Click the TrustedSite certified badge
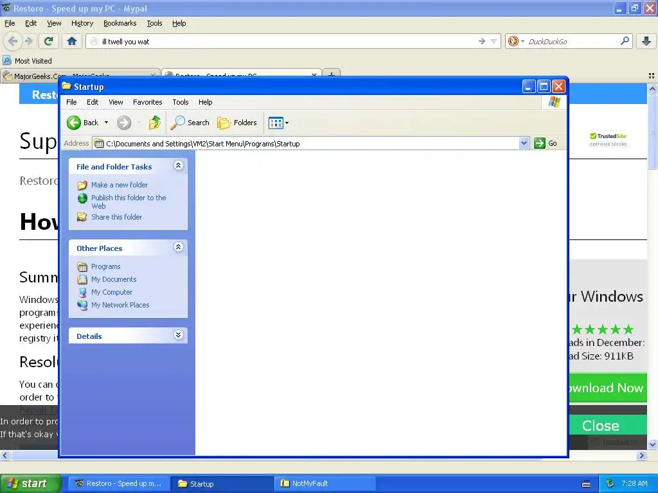Viewport: 658px width, 493px height. (608, 139)
